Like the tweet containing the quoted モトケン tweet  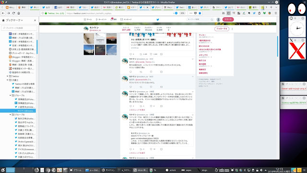pyautogui.click(x=151, y=149)
